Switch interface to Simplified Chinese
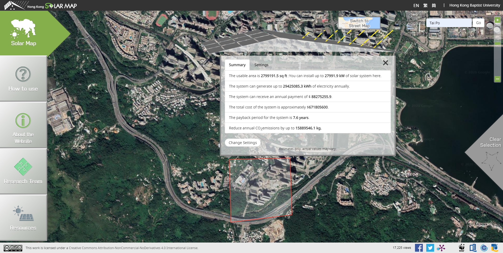Viewport: 503px width, 253px height. pos(434,5)
